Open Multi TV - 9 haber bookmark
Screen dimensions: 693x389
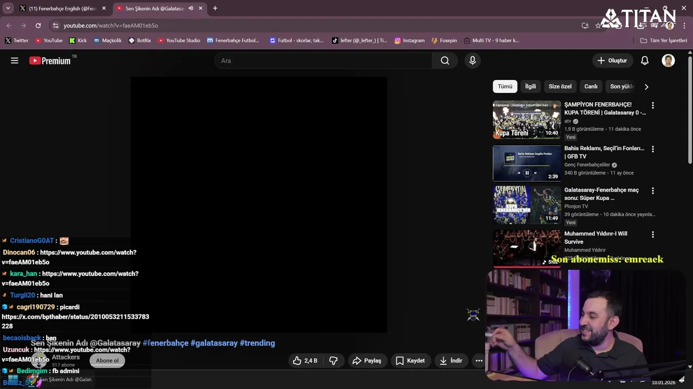click(x=492, y=41)
